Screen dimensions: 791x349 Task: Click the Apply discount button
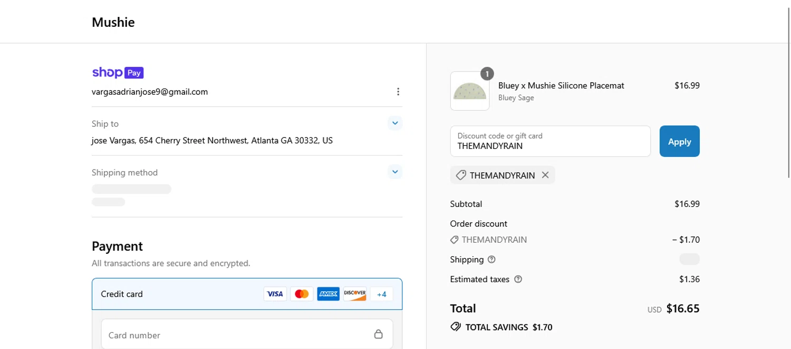click(x=680, y=141)
